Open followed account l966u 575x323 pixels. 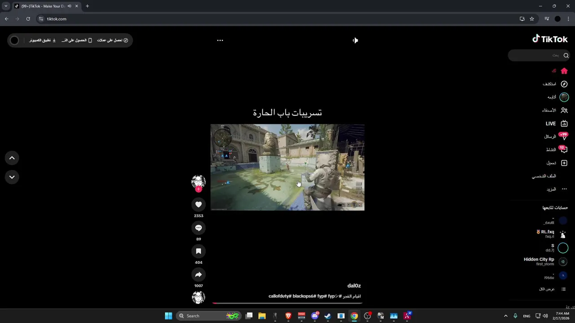[x=556, y=275]
